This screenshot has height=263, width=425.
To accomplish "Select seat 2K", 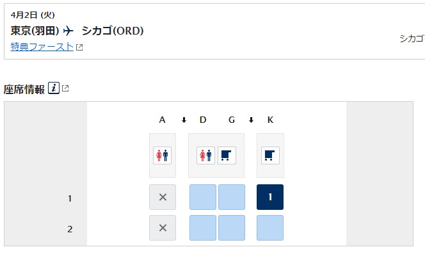I will [x=270, y=228].
